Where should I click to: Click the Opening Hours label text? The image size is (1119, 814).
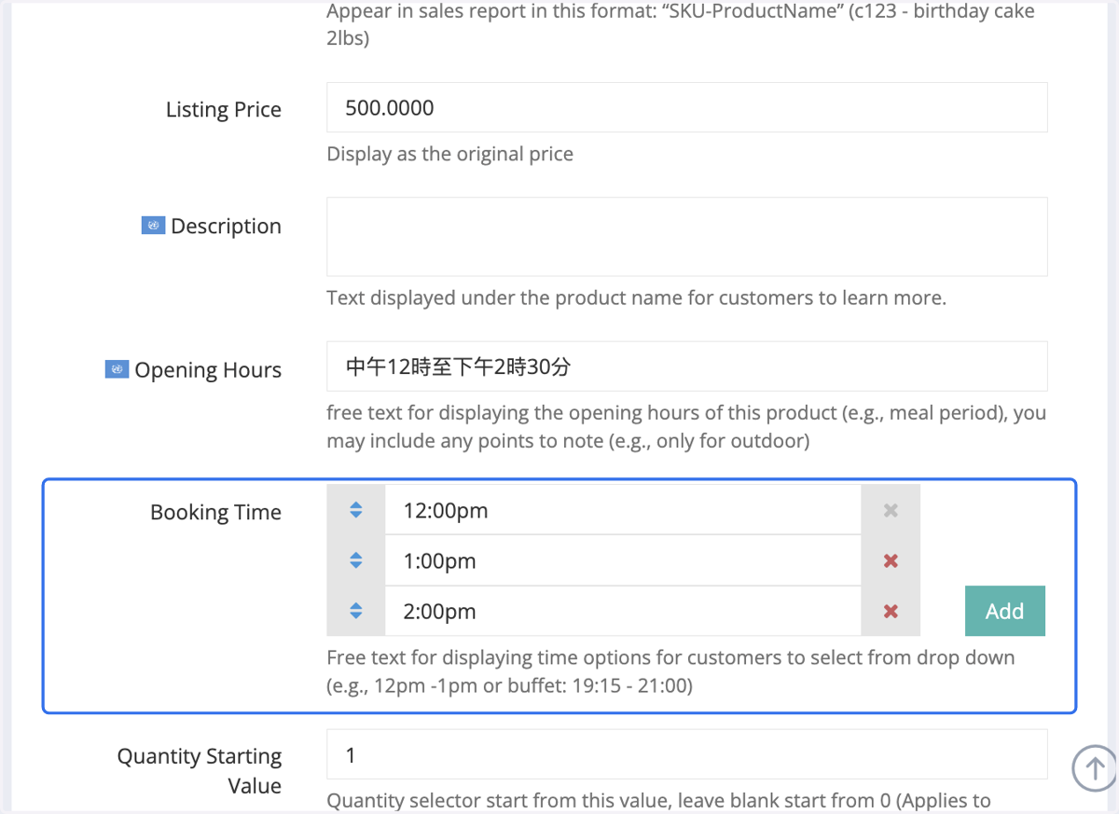point(208,370)
